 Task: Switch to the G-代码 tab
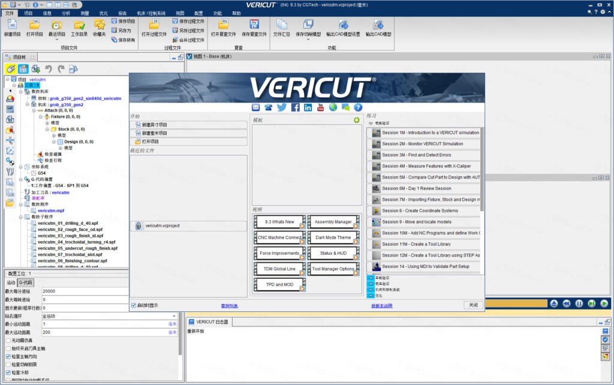click(26, 282)
